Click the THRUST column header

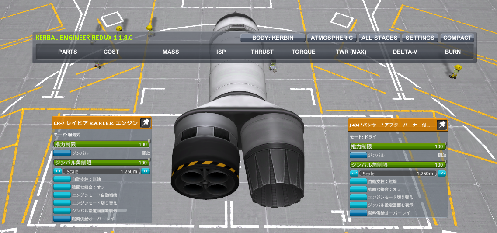[262, 52]
